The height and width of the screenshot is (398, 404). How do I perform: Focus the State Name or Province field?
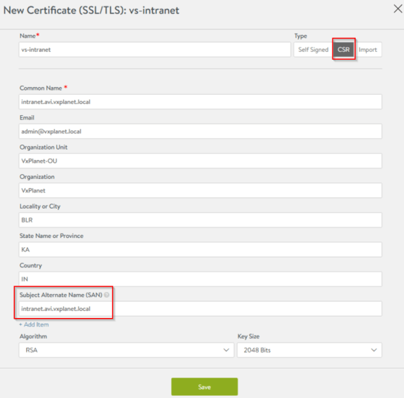coord(200,249)
